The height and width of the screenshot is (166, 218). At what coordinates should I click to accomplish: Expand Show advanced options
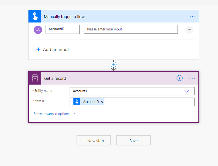54,114
